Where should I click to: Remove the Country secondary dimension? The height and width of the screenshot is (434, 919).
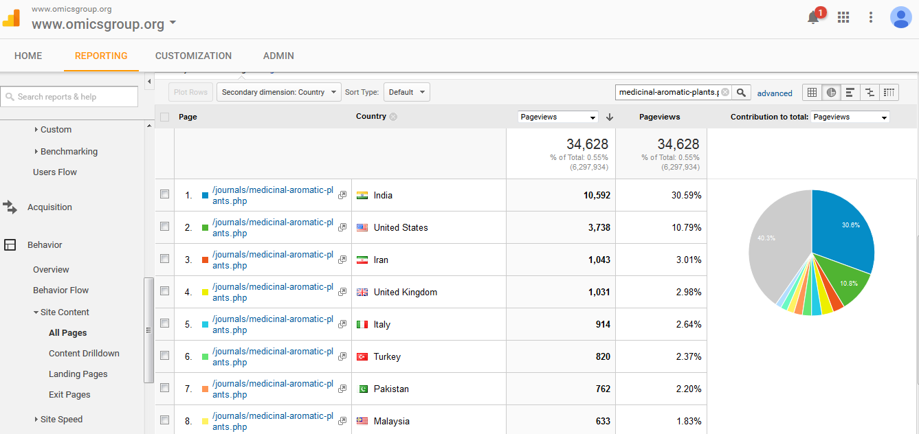(393, 117)
